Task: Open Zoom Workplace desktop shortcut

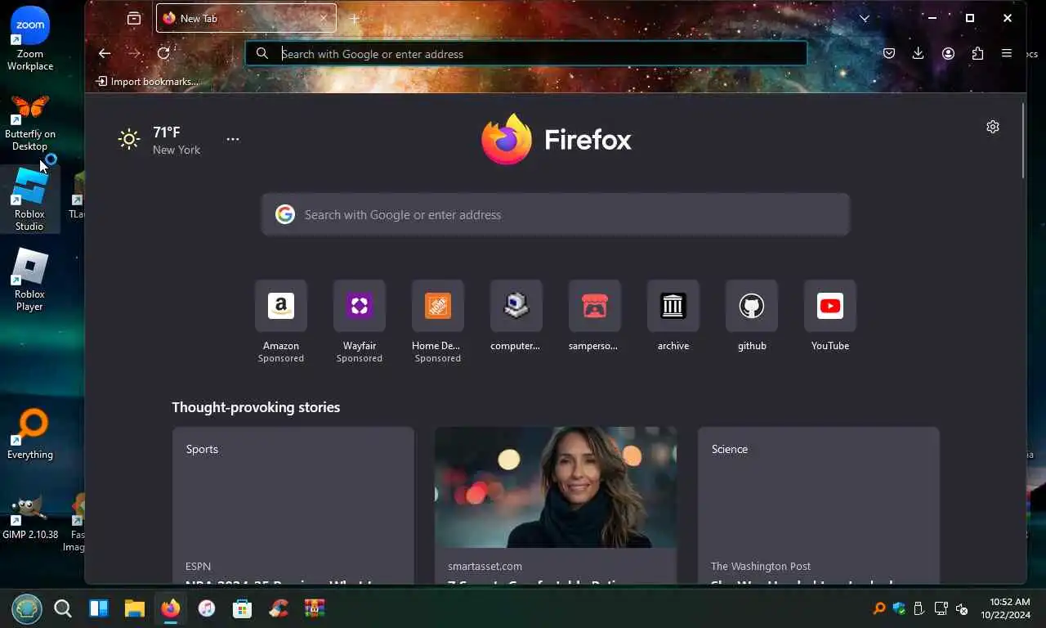Action: click(30, 38)
